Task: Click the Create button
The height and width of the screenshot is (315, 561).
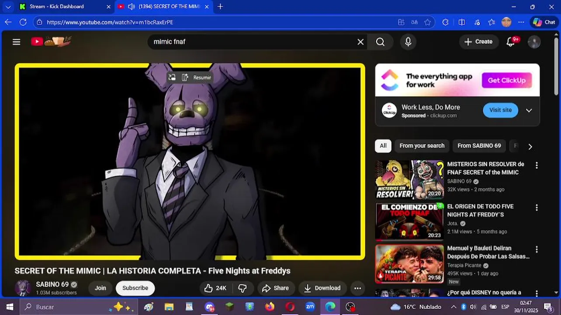Action: tap(478, 42)
